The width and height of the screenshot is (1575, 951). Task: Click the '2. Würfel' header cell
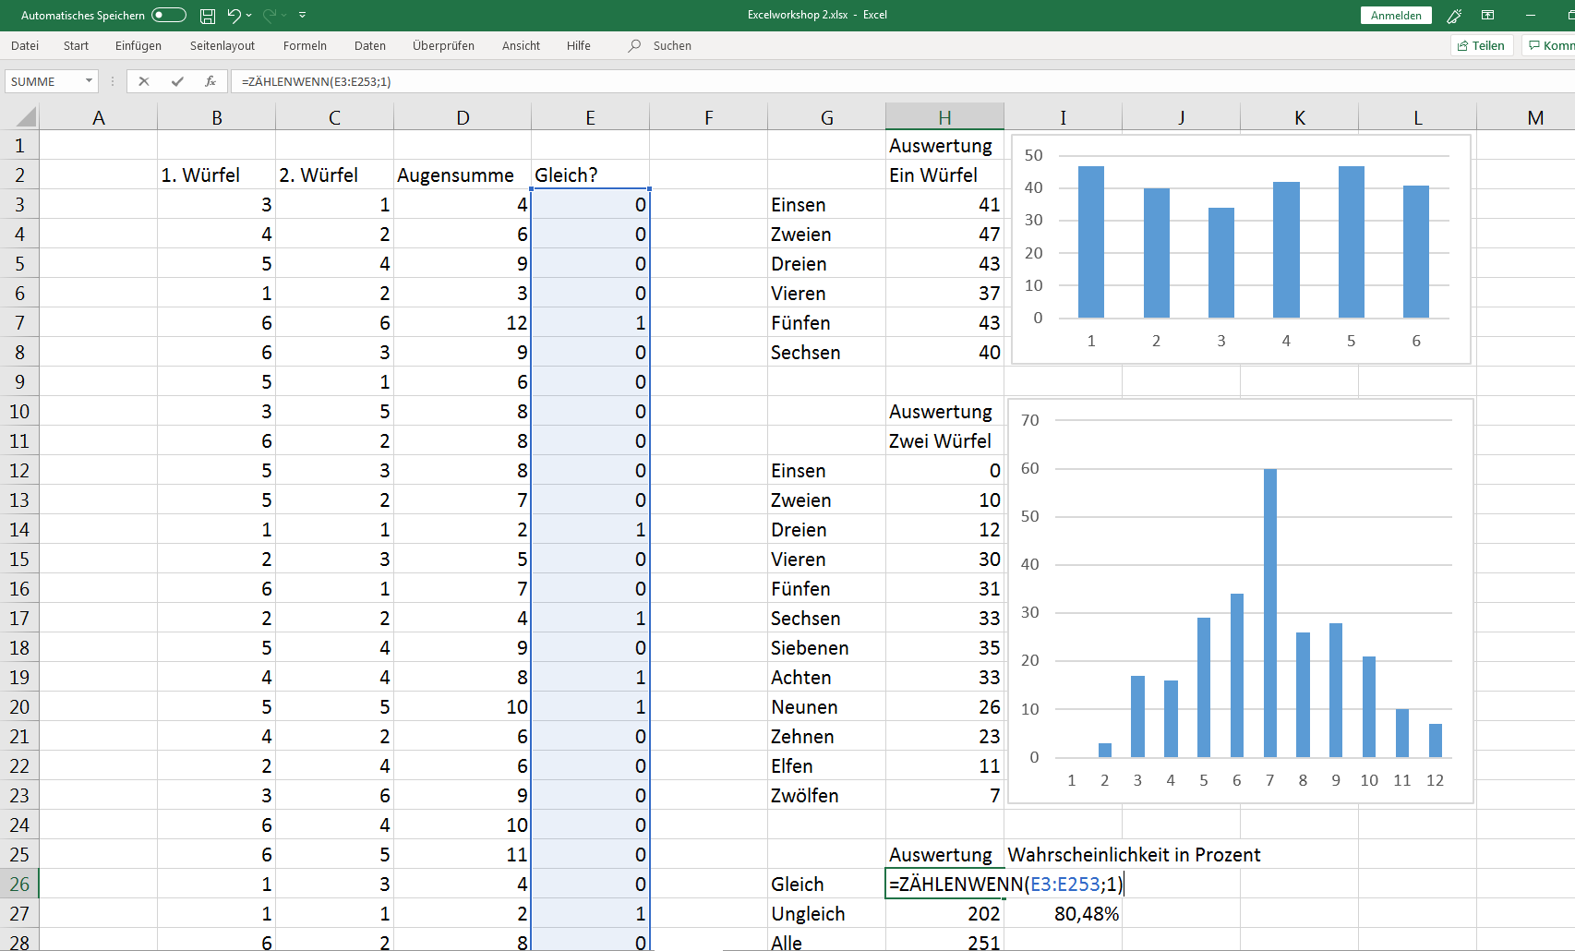335,175
